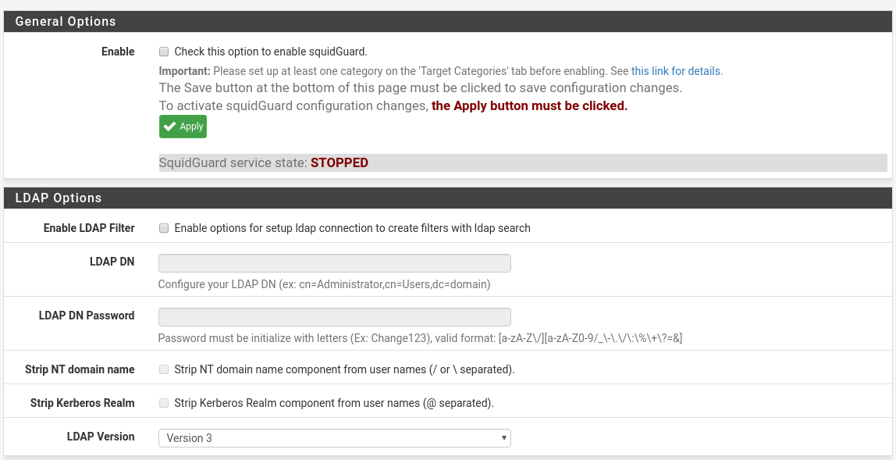This screenshot has height=460, width=896.
Task: Click the "LDAP Version" field label
Action: point(101,437)
